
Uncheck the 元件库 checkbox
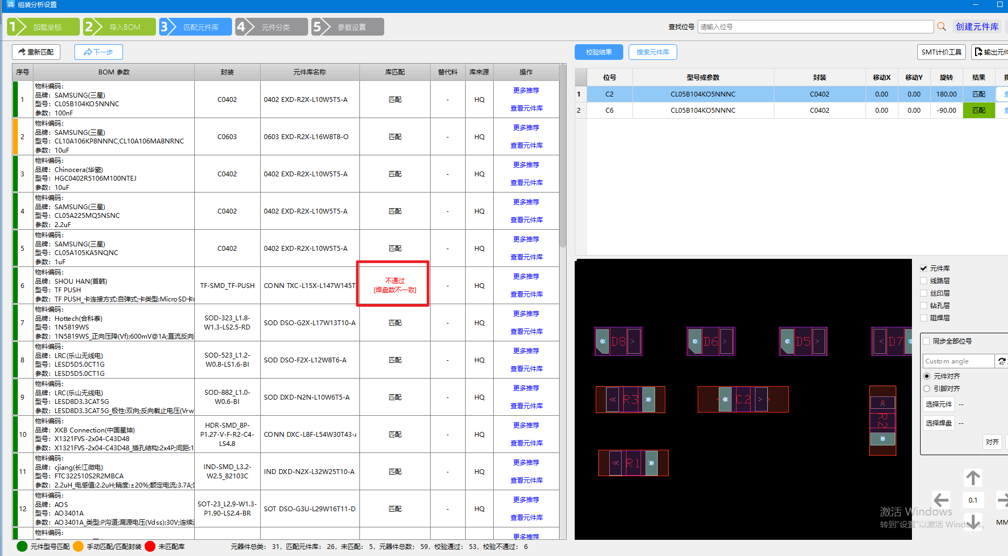coord(924,269)
